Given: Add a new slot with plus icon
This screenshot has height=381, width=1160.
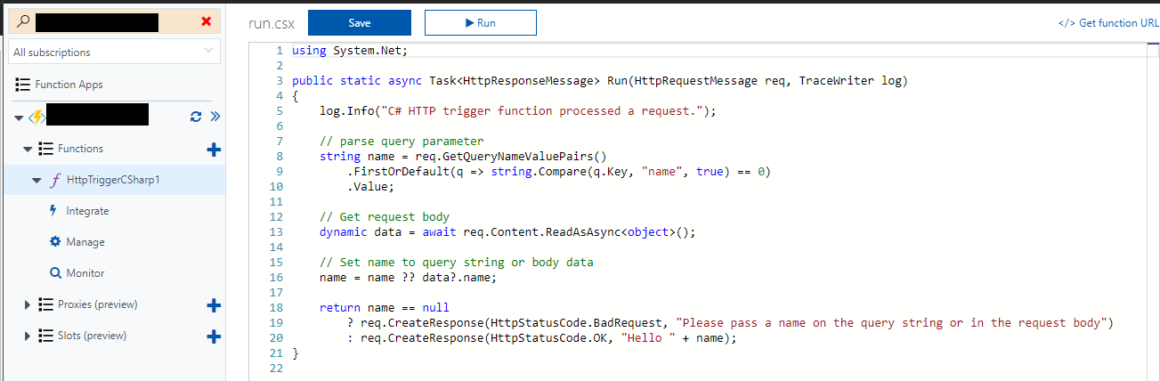Looking at the screenshot, I should pyautogui.click(x=214, y=336).
